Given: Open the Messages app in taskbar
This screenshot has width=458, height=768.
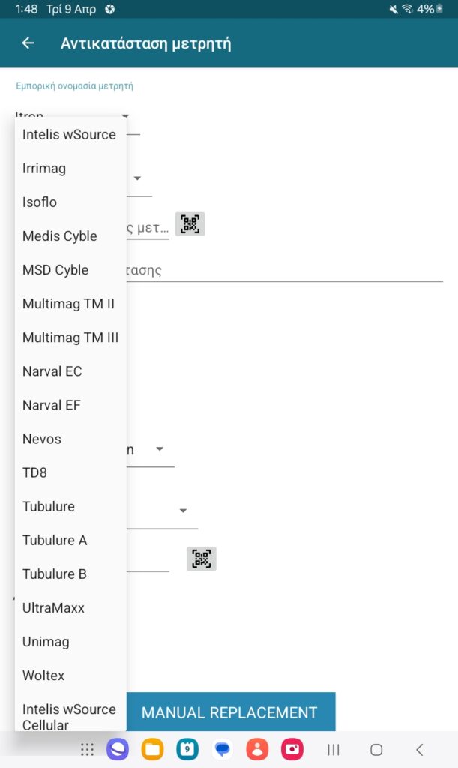Looking at the screenshot, I should (x=222, y=749).
